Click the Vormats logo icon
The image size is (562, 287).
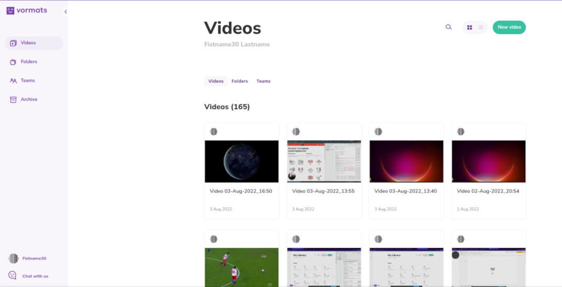click(x=10, y=10)
